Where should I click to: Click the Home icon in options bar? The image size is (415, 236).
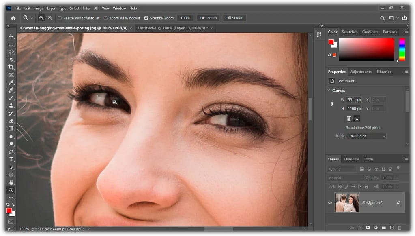[x=13, y=18]
